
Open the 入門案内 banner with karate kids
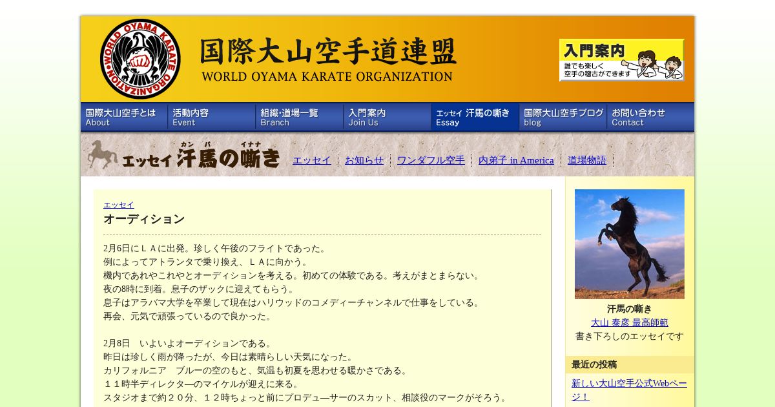coord(621,60)
